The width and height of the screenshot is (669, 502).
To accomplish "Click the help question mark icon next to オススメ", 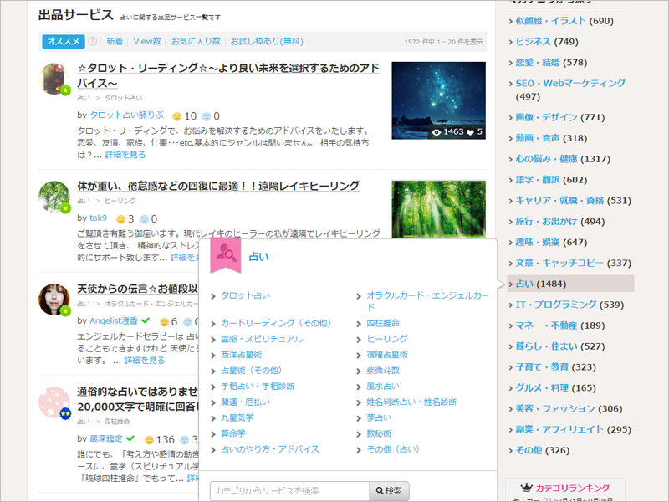I will tap(93, 41).
